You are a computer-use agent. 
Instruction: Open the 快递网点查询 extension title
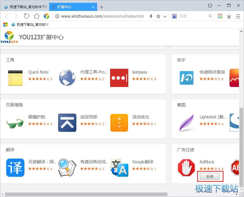tap(212, 72)
